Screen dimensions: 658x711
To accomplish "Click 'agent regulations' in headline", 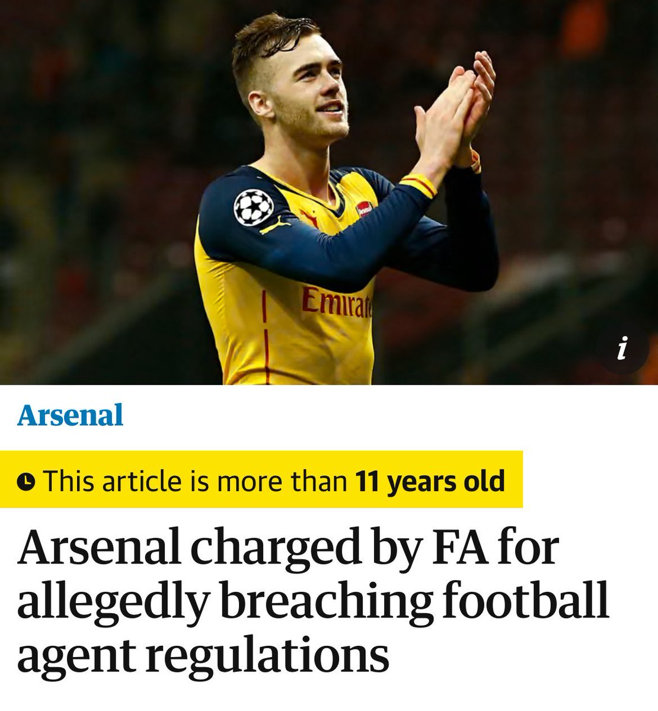I will pos(203,656).
